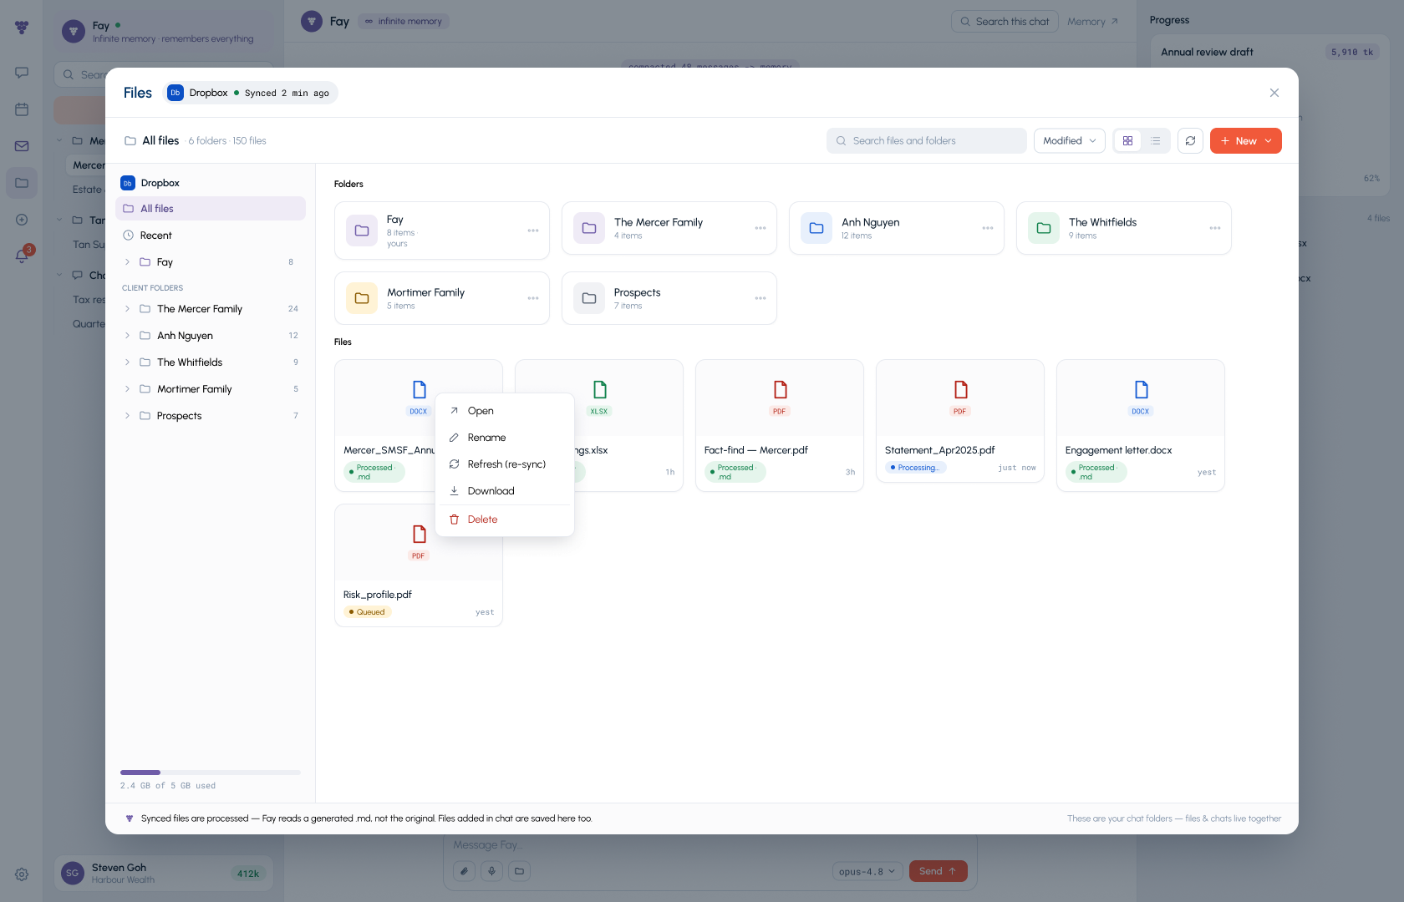Open Statement_Apr2025.pdf file card
Viewport: 1404px width, 902px height.
960,421
